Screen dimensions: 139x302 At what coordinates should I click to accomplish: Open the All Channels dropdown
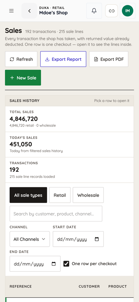tap(30, 239)
